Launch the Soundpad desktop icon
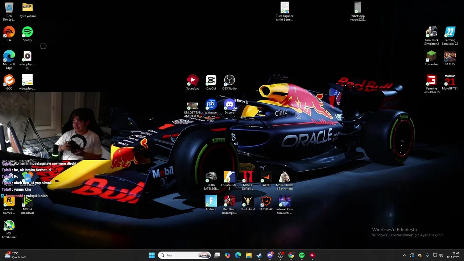This screenshot has height=261, width=464. pos(193,82)
